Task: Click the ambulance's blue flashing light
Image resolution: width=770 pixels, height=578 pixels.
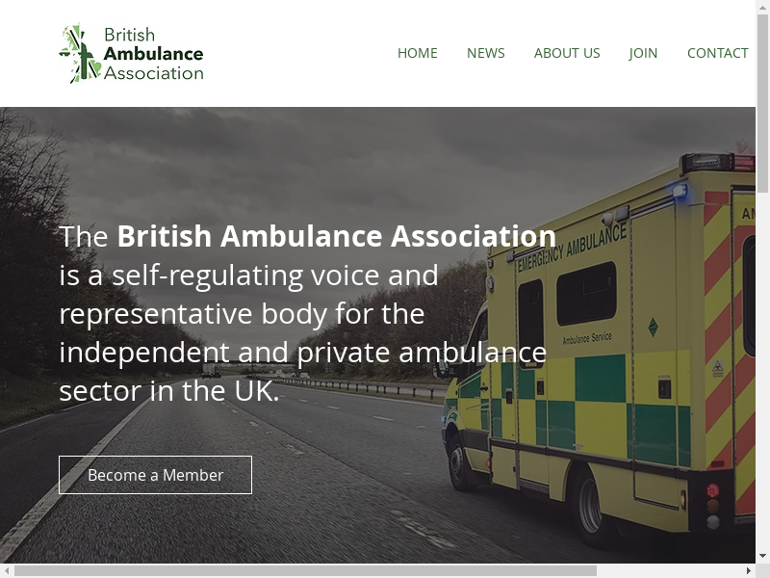Action: 680,191
